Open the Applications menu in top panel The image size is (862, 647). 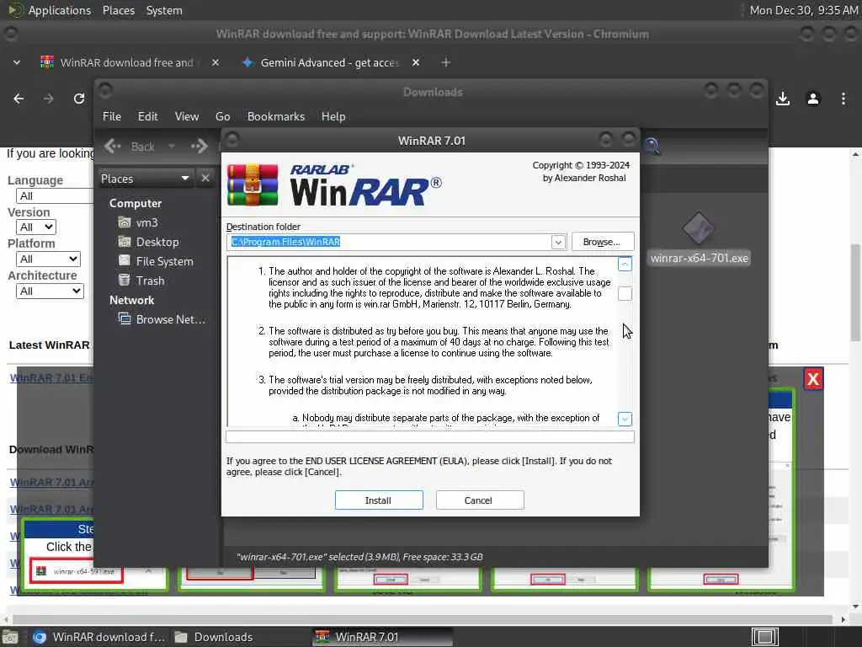click(x=60, y=10)
